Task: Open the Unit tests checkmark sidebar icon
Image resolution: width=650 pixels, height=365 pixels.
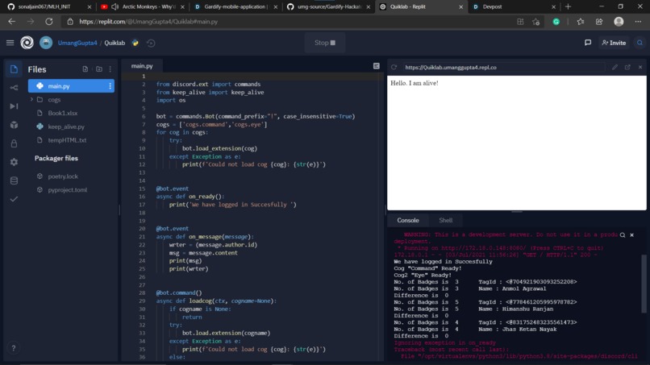Action: point(14,199)
